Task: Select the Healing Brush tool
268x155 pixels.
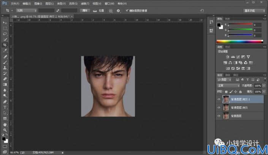Action: pyautogui.click(x=5, y=56)
